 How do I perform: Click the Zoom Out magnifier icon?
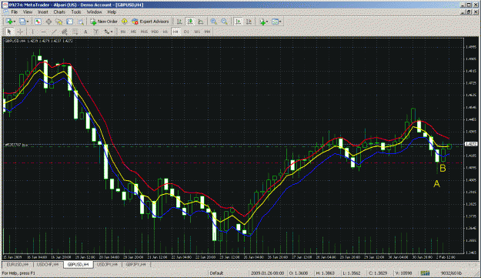click(224, 22)
